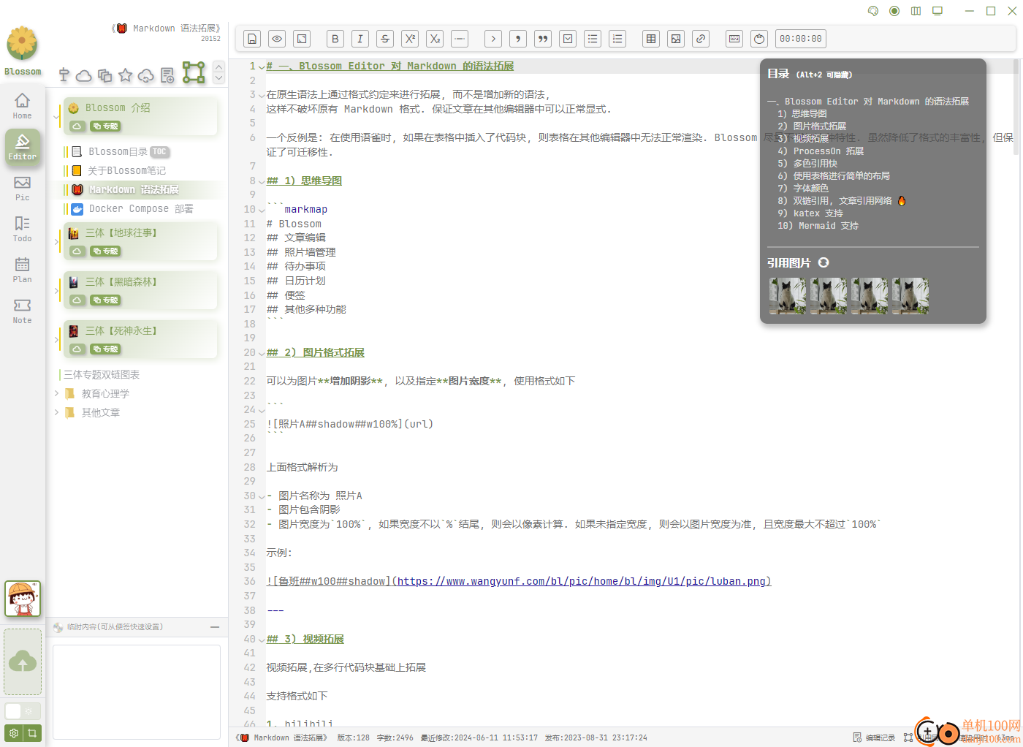Screen dimensions: 1023x747
Task: Open the Plan section
Action: point(23,270)
